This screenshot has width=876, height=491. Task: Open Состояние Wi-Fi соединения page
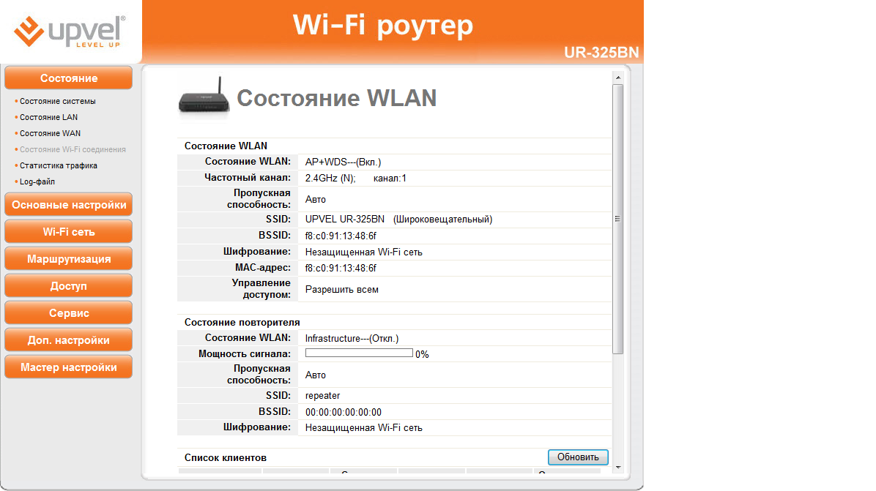[73, 149]
